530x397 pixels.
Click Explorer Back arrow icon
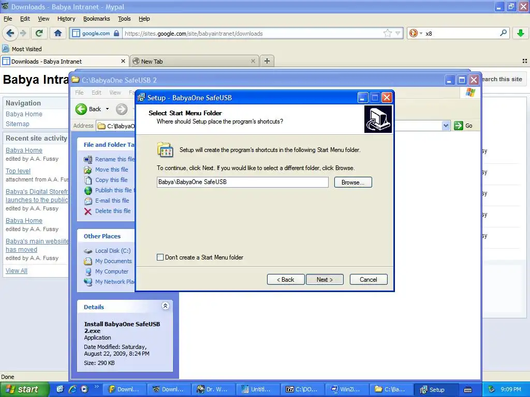tap(81, 109)
